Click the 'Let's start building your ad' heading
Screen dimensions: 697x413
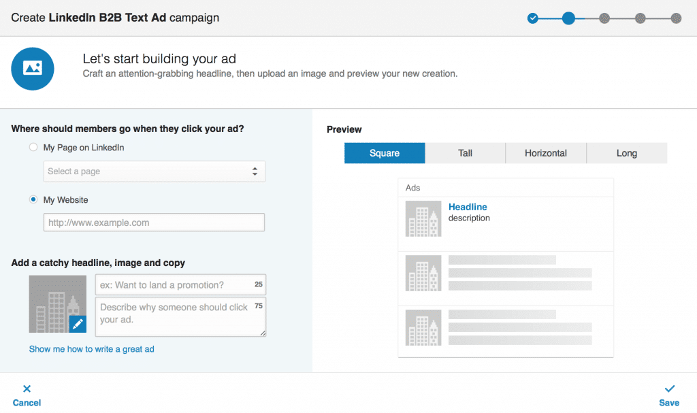[x=159, y=59]
